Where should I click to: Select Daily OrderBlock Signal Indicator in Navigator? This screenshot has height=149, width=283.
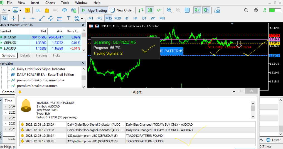click(41, 69)
